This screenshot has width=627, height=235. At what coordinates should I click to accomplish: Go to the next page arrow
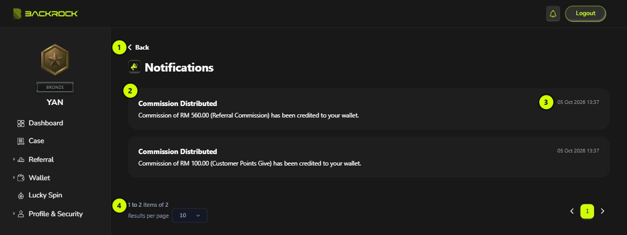(602, 211)
